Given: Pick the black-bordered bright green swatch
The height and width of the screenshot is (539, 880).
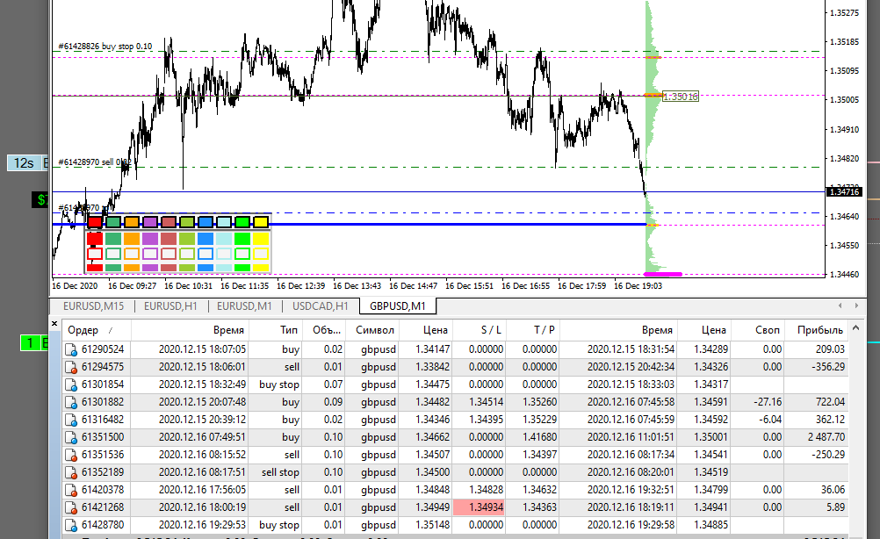Looking at the screenshot, I should (x=242, y=222).
